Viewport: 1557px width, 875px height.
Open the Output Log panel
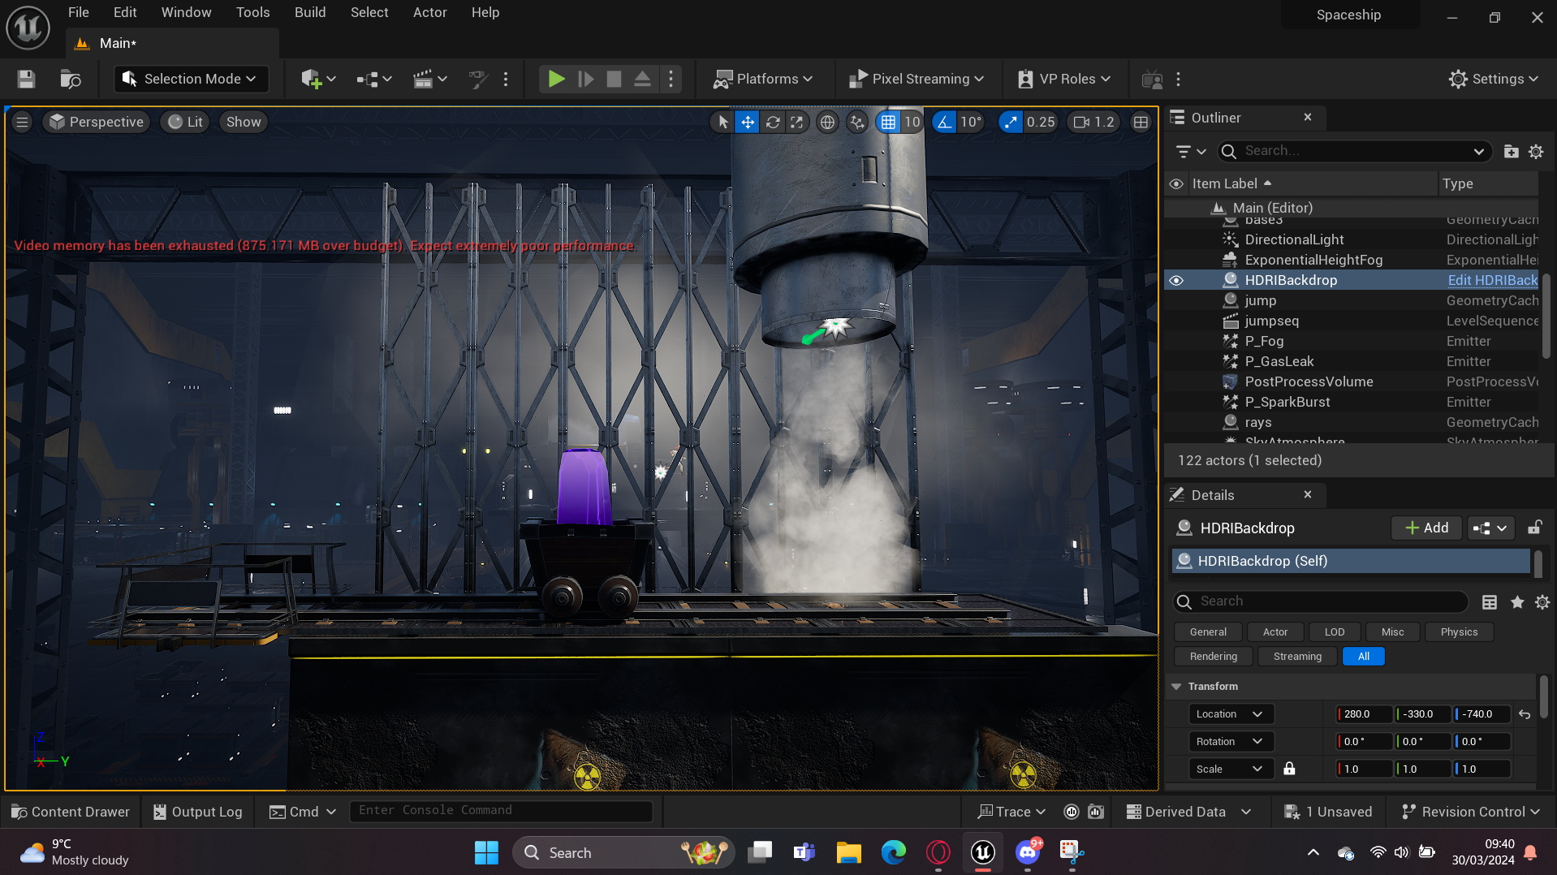click(x=198, y=812)
